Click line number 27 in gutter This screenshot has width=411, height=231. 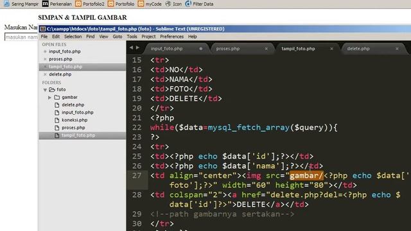click(137, 175)
